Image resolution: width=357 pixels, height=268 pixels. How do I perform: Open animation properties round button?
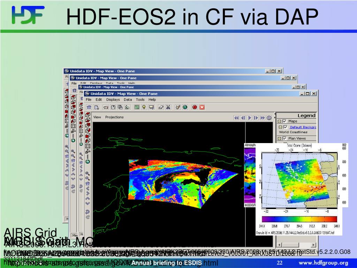click(269, 118)
